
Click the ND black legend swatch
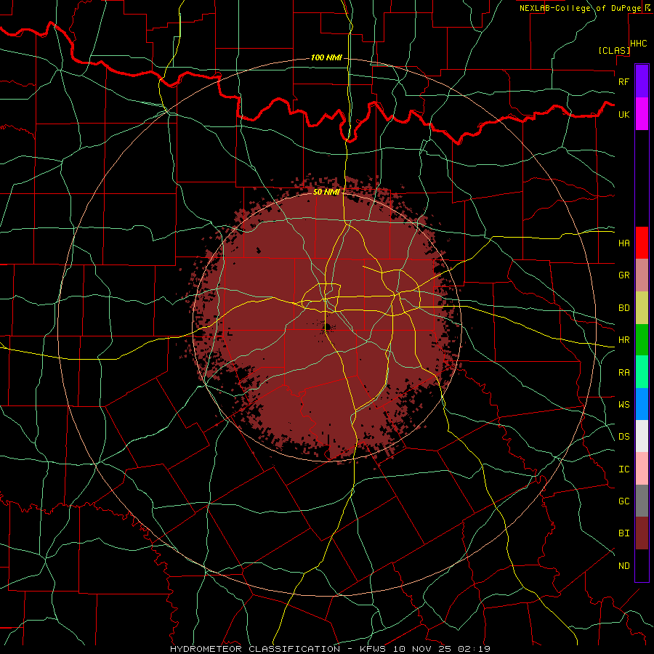642,565
